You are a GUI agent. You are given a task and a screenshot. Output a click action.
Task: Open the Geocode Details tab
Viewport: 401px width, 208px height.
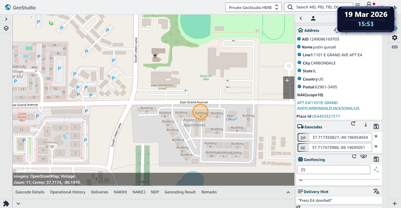pos(30,192)
